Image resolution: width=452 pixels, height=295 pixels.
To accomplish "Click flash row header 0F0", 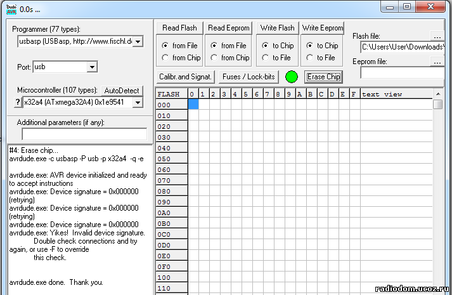I will point(172,266).
